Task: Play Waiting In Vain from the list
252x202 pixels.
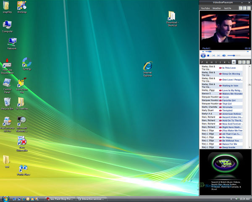Action: [x=230, y=86]
